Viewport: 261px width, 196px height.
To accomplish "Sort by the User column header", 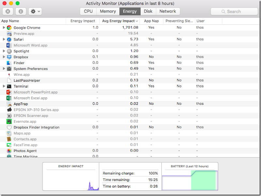I will [x=208, y=21].
